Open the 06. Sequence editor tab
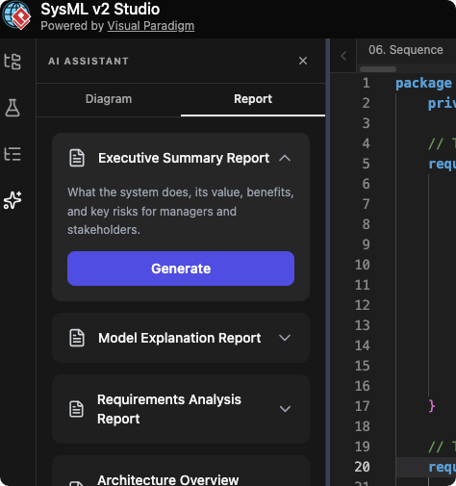456x486 pixels. (x=406, y=50)
